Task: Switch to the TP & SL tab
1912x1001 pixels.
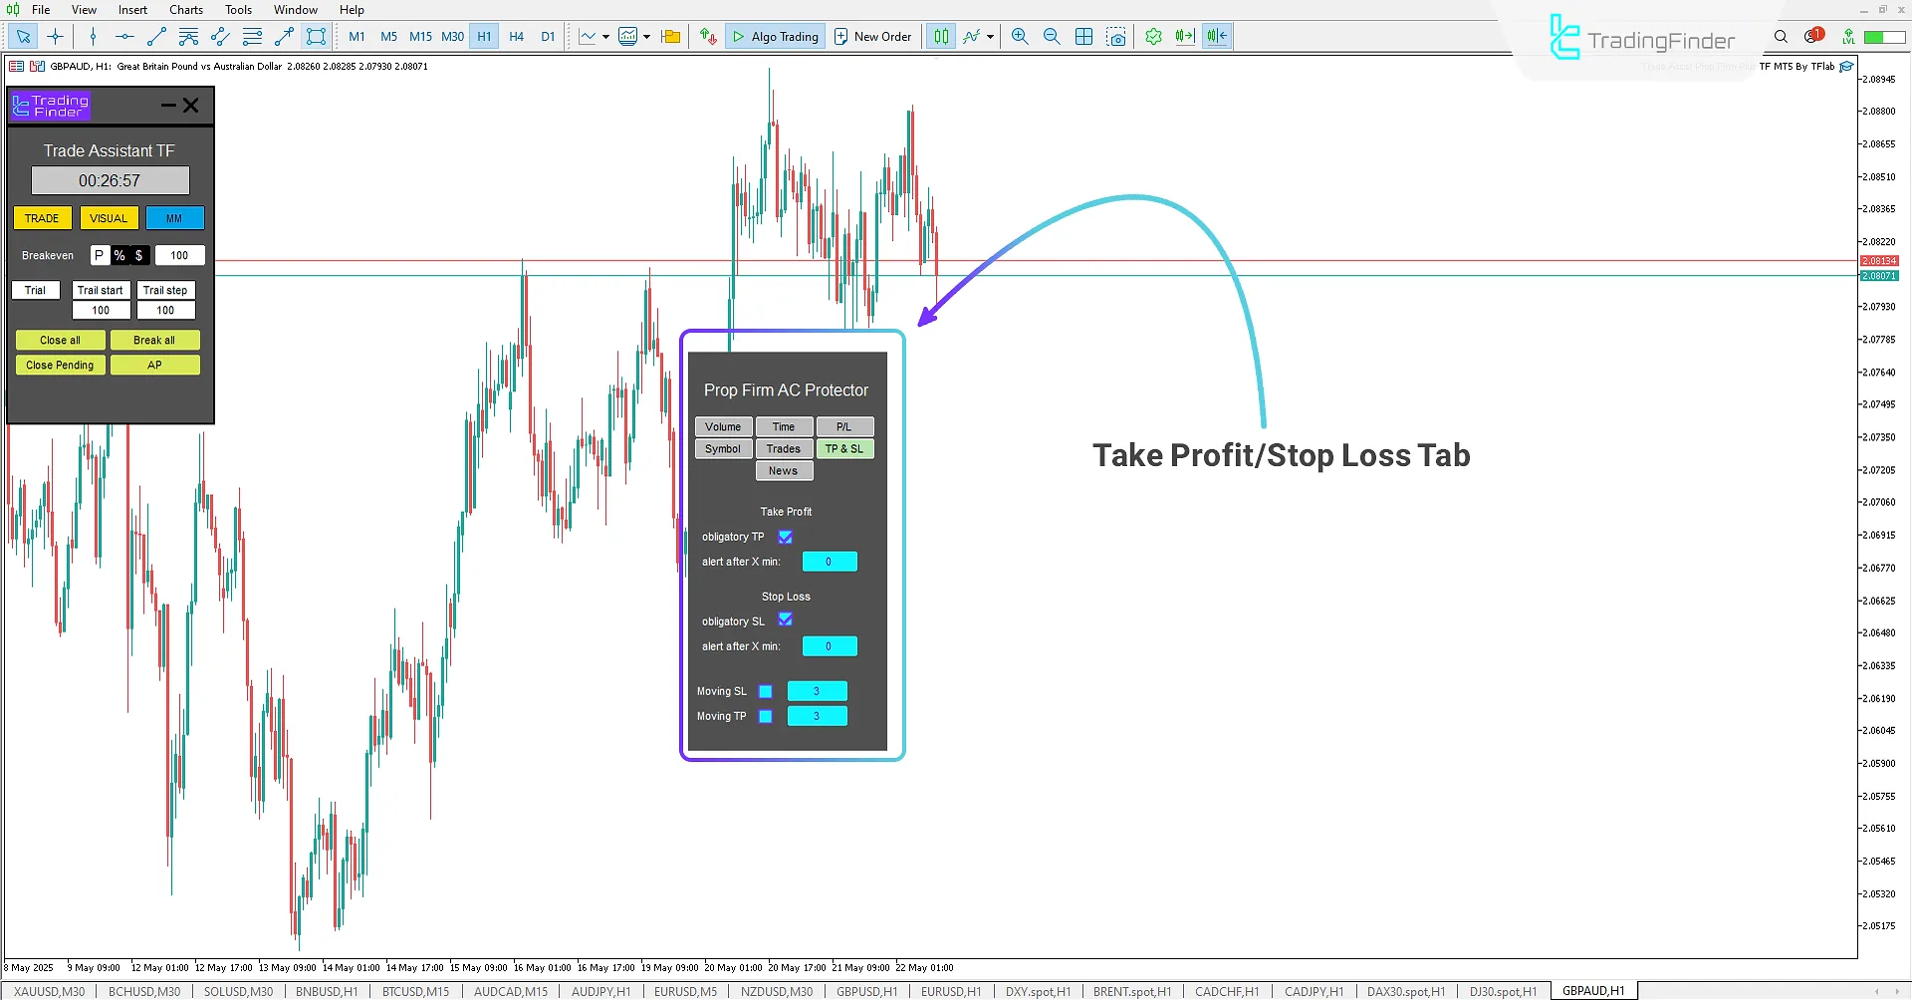Action: [844, 448]
